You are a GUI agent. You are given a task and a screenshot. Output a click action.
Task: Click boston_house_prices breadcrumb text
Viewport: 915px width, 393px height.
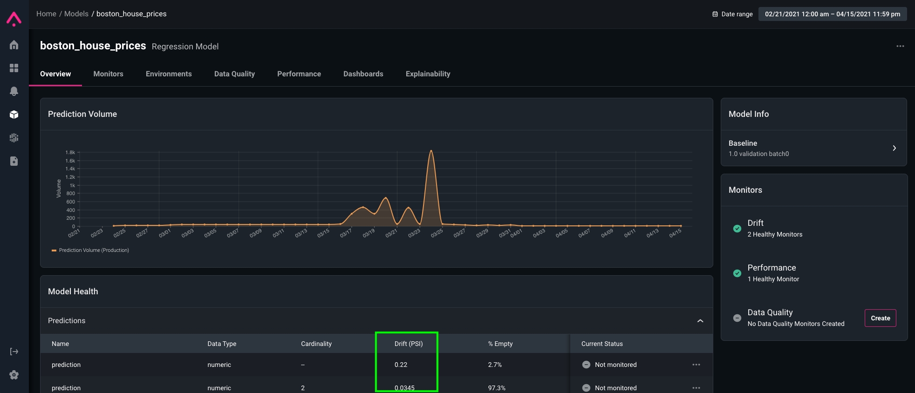tap(131, 14)
